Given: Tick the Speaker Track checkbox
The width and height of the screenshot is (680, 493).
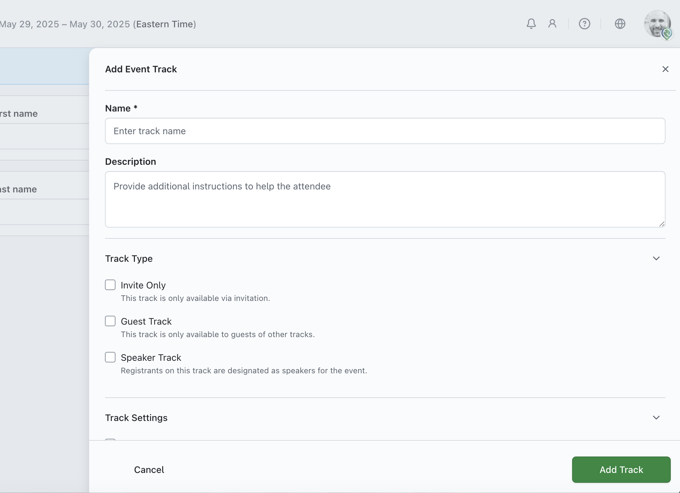Looking at the screenshot, I should tap(110, 357).
